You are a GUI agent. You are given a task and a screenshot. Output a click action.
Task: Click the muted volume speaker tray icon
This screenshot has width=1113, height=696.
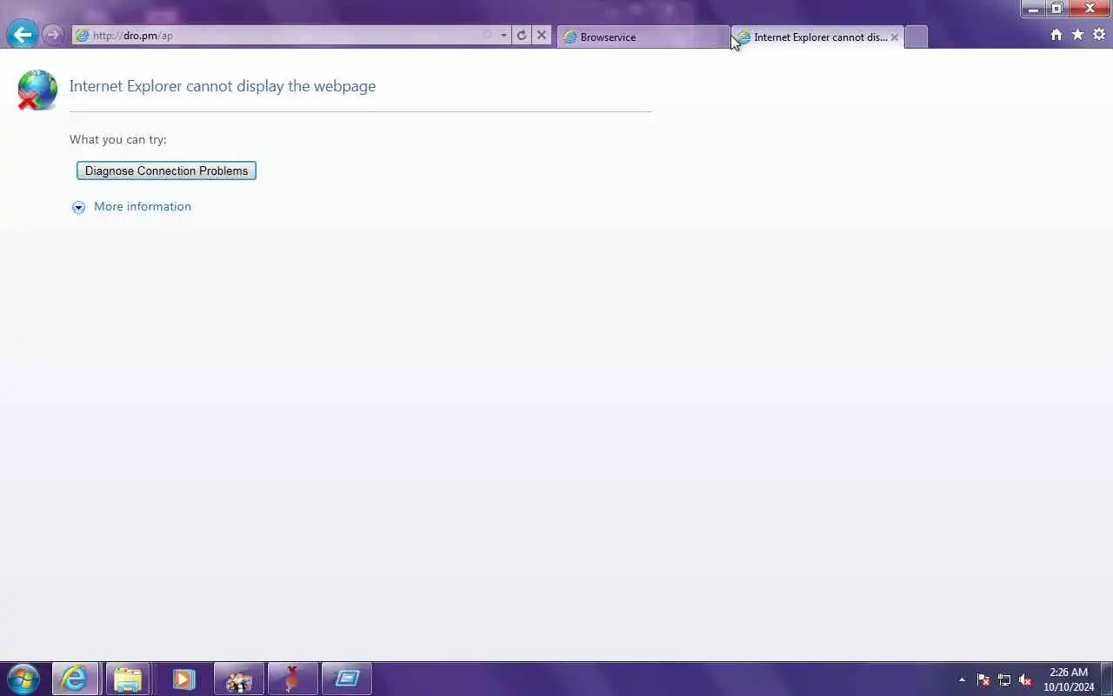[1025, 679]
